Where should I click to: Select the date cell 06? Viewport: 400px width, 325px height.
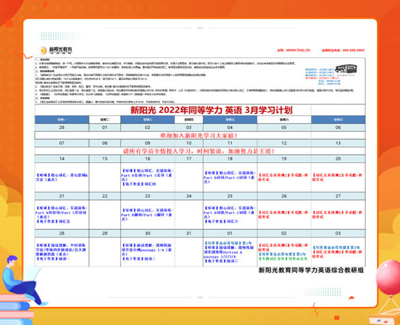[338, 127]
